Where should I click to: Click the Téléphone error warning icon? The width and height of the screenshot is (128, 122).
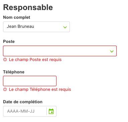pos(5,89)
